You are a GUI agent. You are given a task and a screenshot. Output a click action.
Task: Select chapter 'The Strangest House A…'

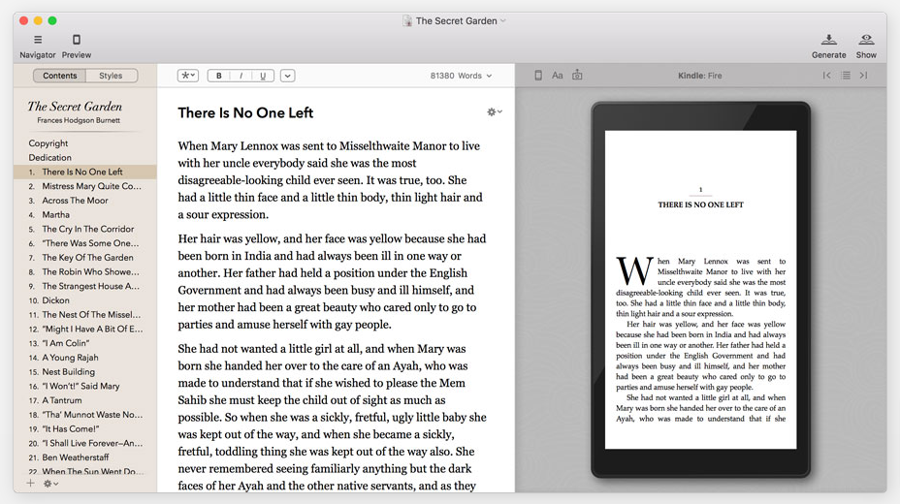[x=85, y=286]
